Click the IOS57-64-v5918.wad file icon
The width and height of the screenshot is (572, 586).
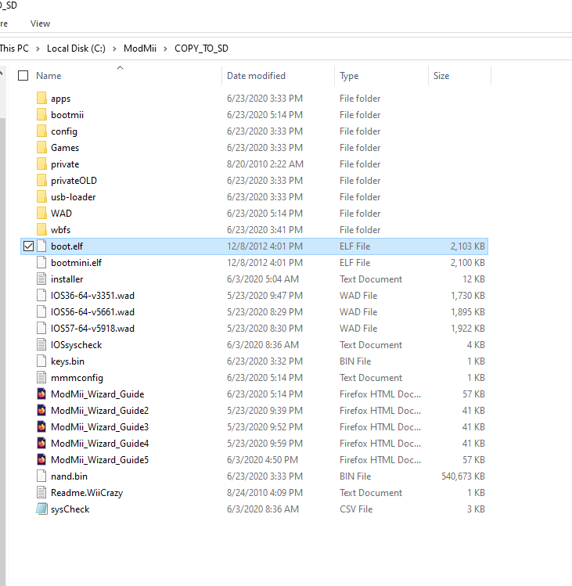42,329
